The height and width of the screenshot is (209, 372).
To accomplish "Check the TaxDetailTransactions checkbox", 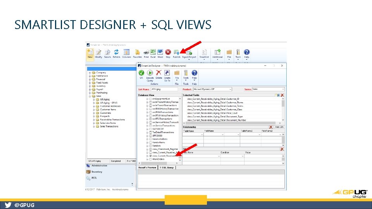I will (x=150, y=132).
